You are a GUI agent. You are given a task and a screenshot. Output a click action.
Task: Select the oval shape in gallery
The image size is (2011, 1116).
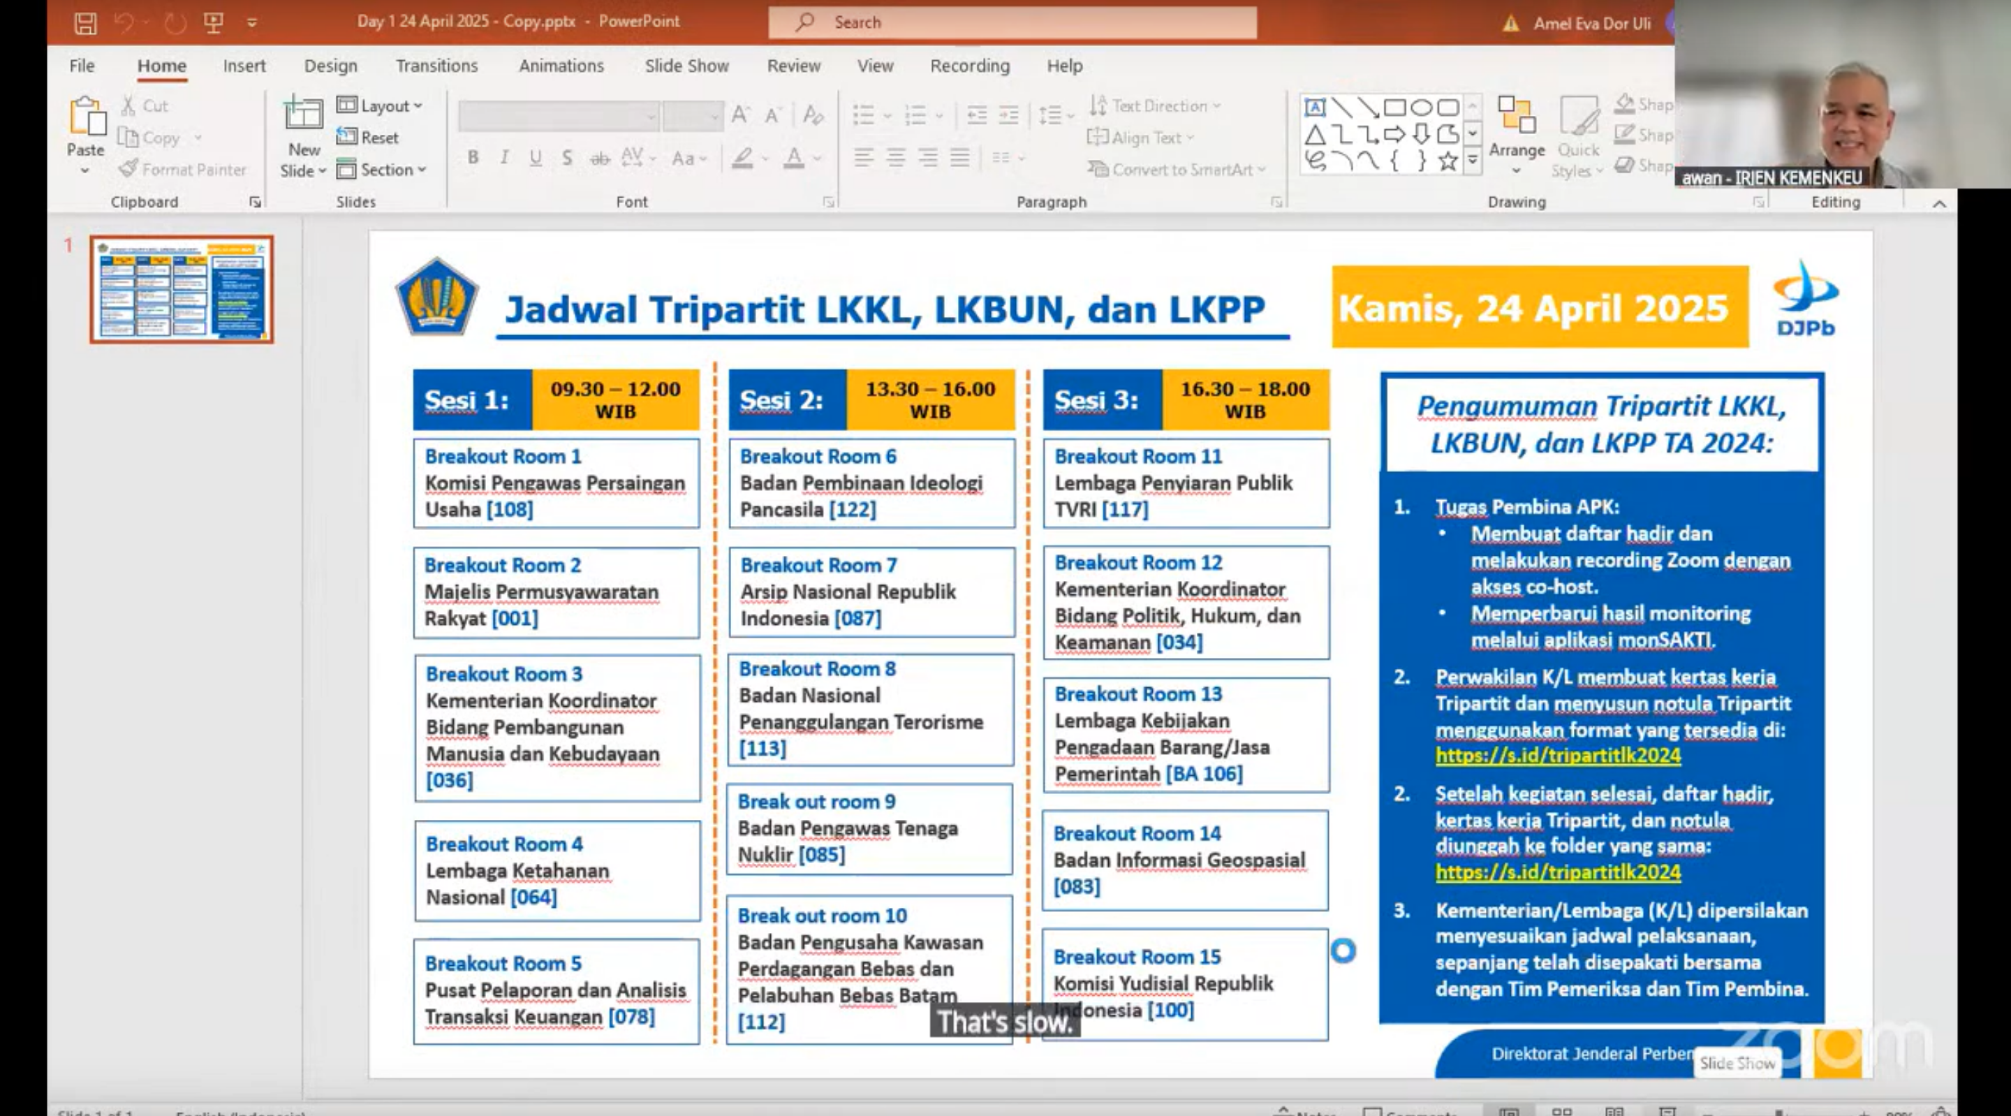tap(1421, 107)
